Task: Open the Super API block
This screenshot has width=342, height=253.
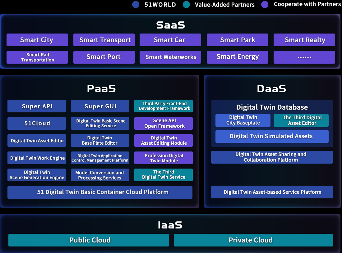Action: [37, 106]
